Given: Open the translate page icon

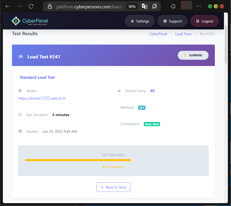Looking at the screenshot, I should 145,6.
